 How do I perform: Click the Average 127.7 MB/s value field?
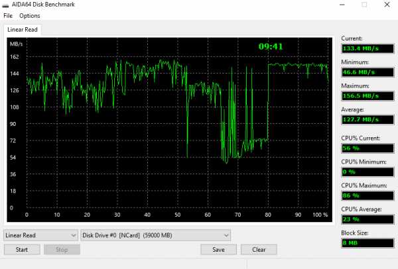[x=367, y=120]
